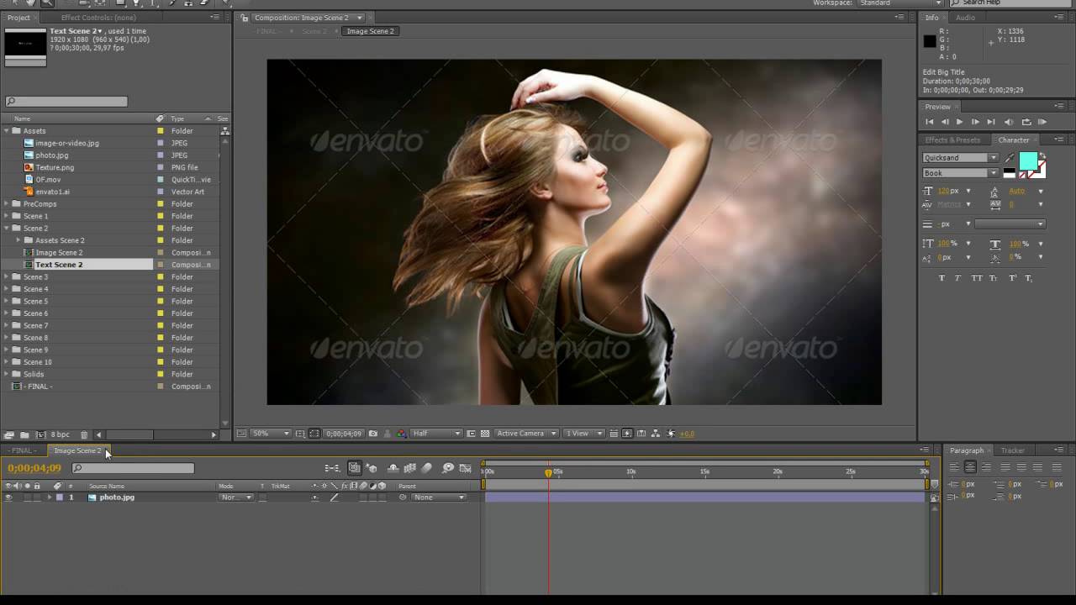1076x605 pixels.
Task: Expand the Scene 3 folder
Action: [7, 277]
